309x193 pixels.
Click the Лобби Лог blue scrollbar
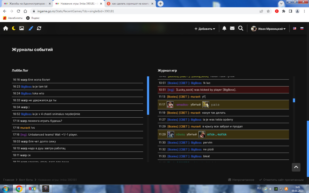[x=148, y=95]
